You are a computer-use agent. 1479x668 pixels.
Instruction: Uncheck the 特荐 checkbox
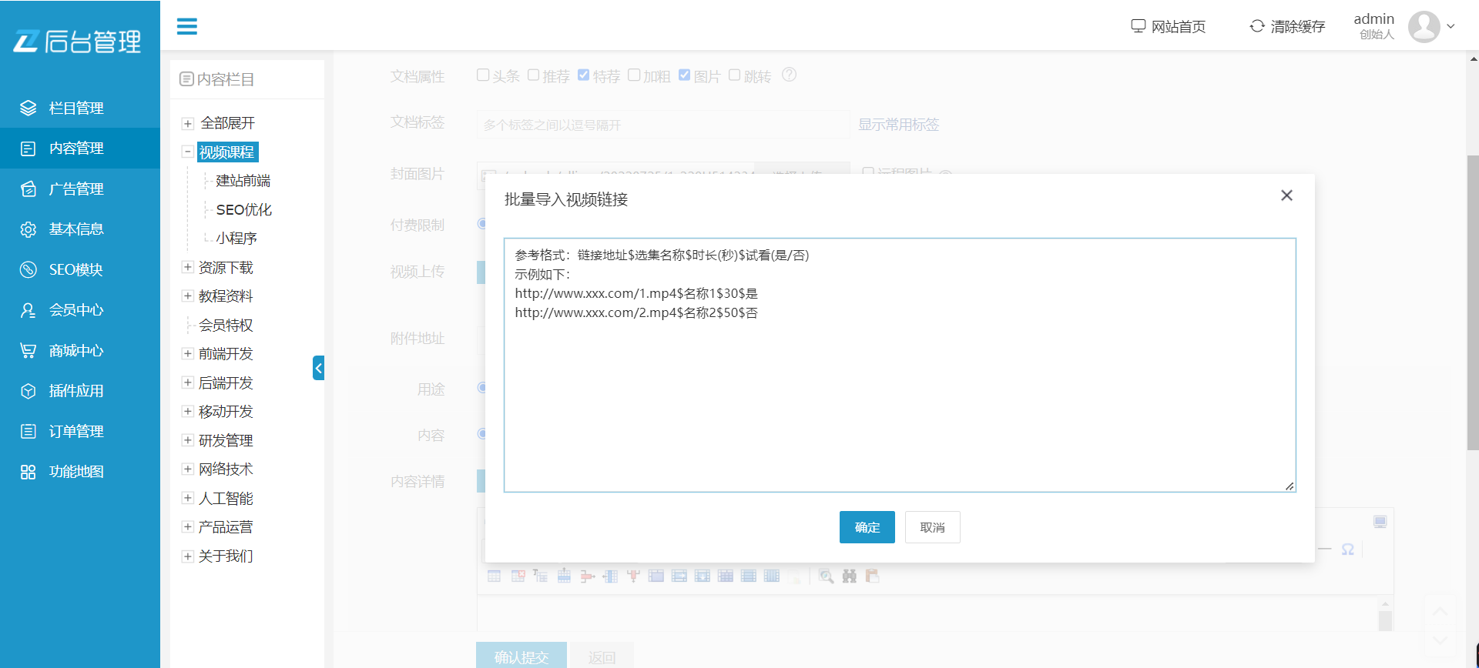(583, 75)
